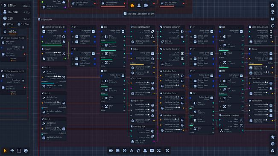Screen dimensions: 278x156
Task: Activate the four-arrow move tool
Action: (x=12, y=151)
